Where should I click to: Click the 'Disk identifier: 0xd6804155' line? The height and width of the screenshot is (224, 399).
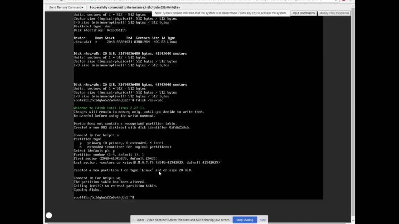point(100,30)
